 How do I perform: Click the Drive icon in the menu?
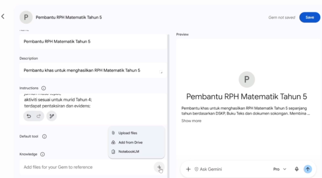tap(113, 142)
